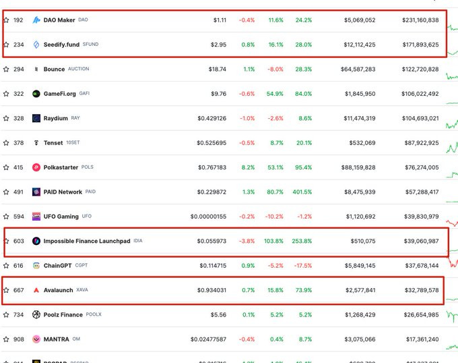This screenshot has width=458, height=363.
Task: Click Polkastarter volume $88,159,828
Action: coord(358,167)
